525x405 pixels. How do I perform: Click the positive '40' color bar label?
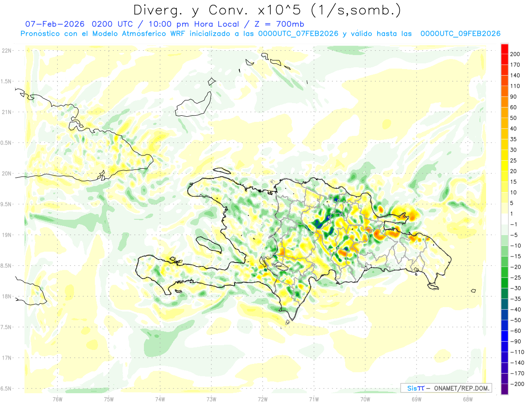514,128
